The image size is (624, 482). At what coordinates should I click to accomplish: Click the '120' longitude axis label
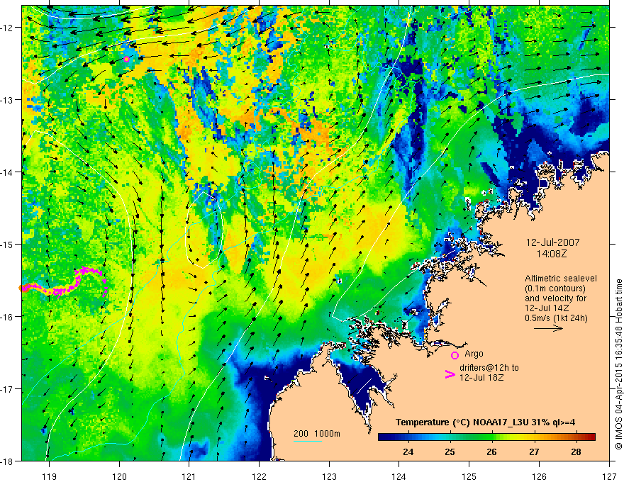click(x=119, y=476)
